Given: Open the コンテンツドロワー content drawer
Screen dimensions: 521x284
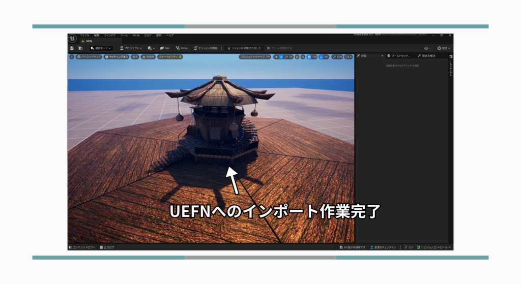Looking at the screenshot, I should [x=82, y=247].
